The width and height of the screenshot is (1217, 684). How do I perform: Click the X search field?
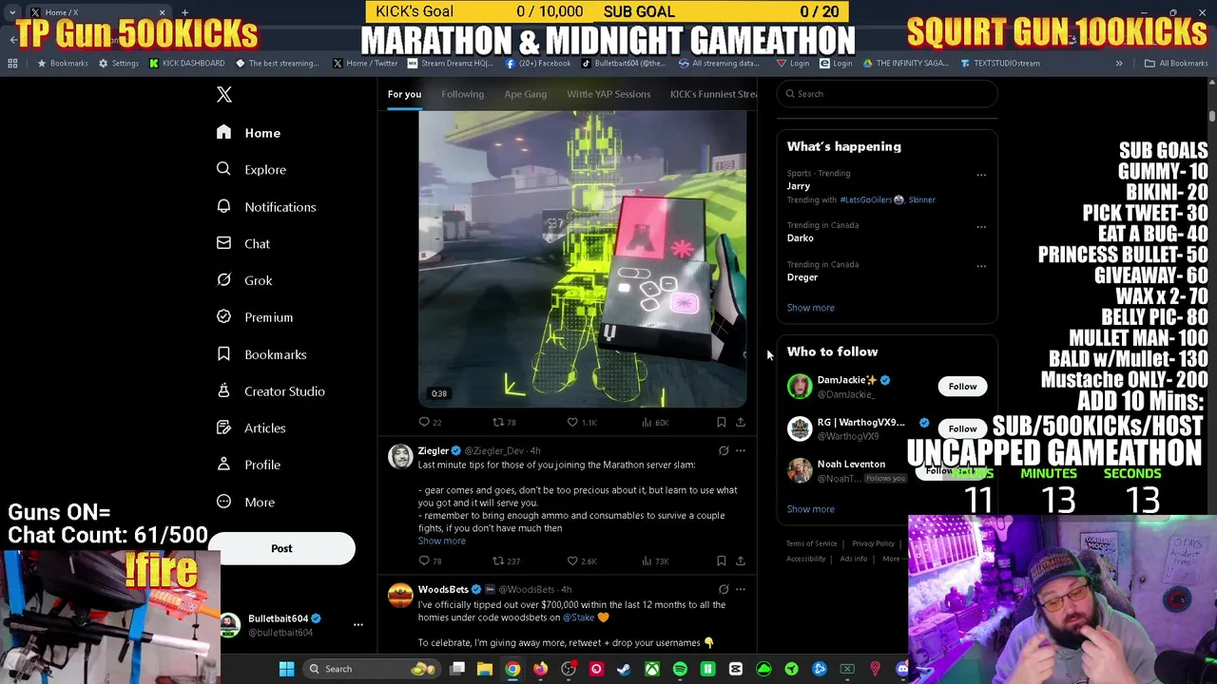[x=887, y=94]
